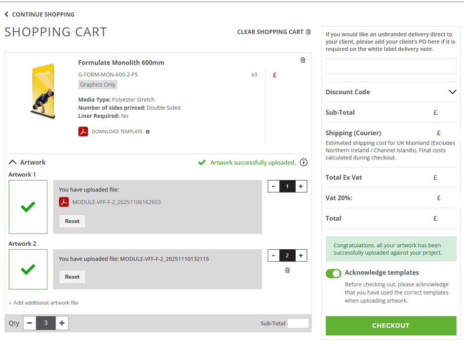Open the Clear Shopping Cart trash icon
The height and width of the screenshot is (348, 464).
pyautogui.click(x=309, y=32)
